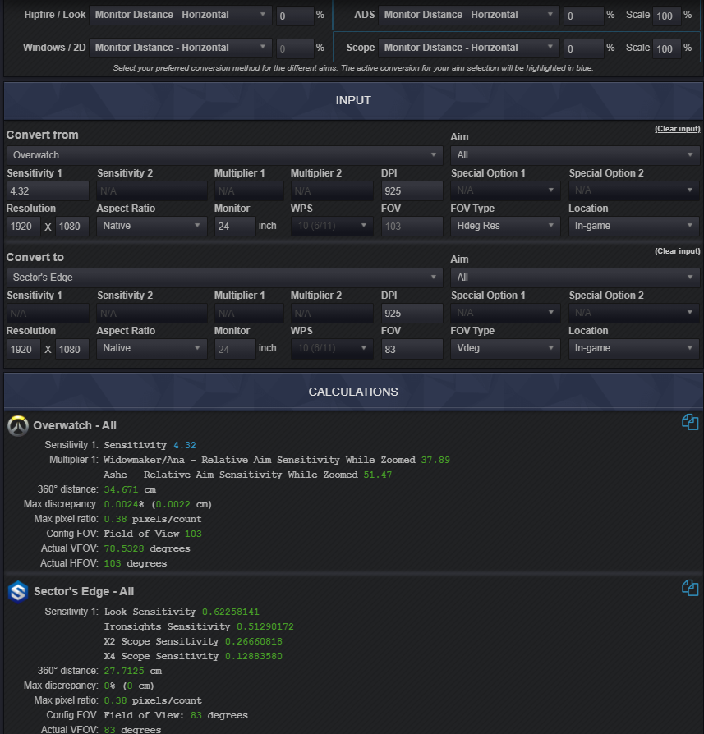Click Windows / 2D percentage field
Image resolution: width=704 pixels, height=734 pixels.
[x=295, y=48]
